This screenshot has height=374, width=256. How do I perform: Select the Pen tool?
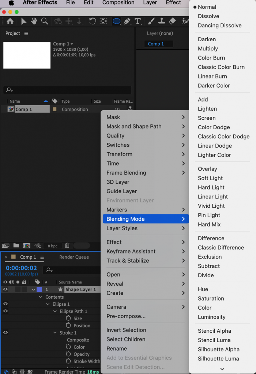pyautogui.click(x=127, y=21)
